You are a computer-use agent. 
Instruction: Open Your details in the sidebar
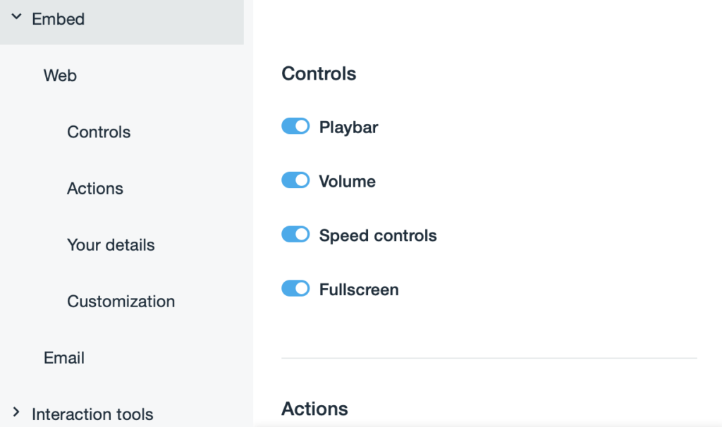tap(111, 245)
